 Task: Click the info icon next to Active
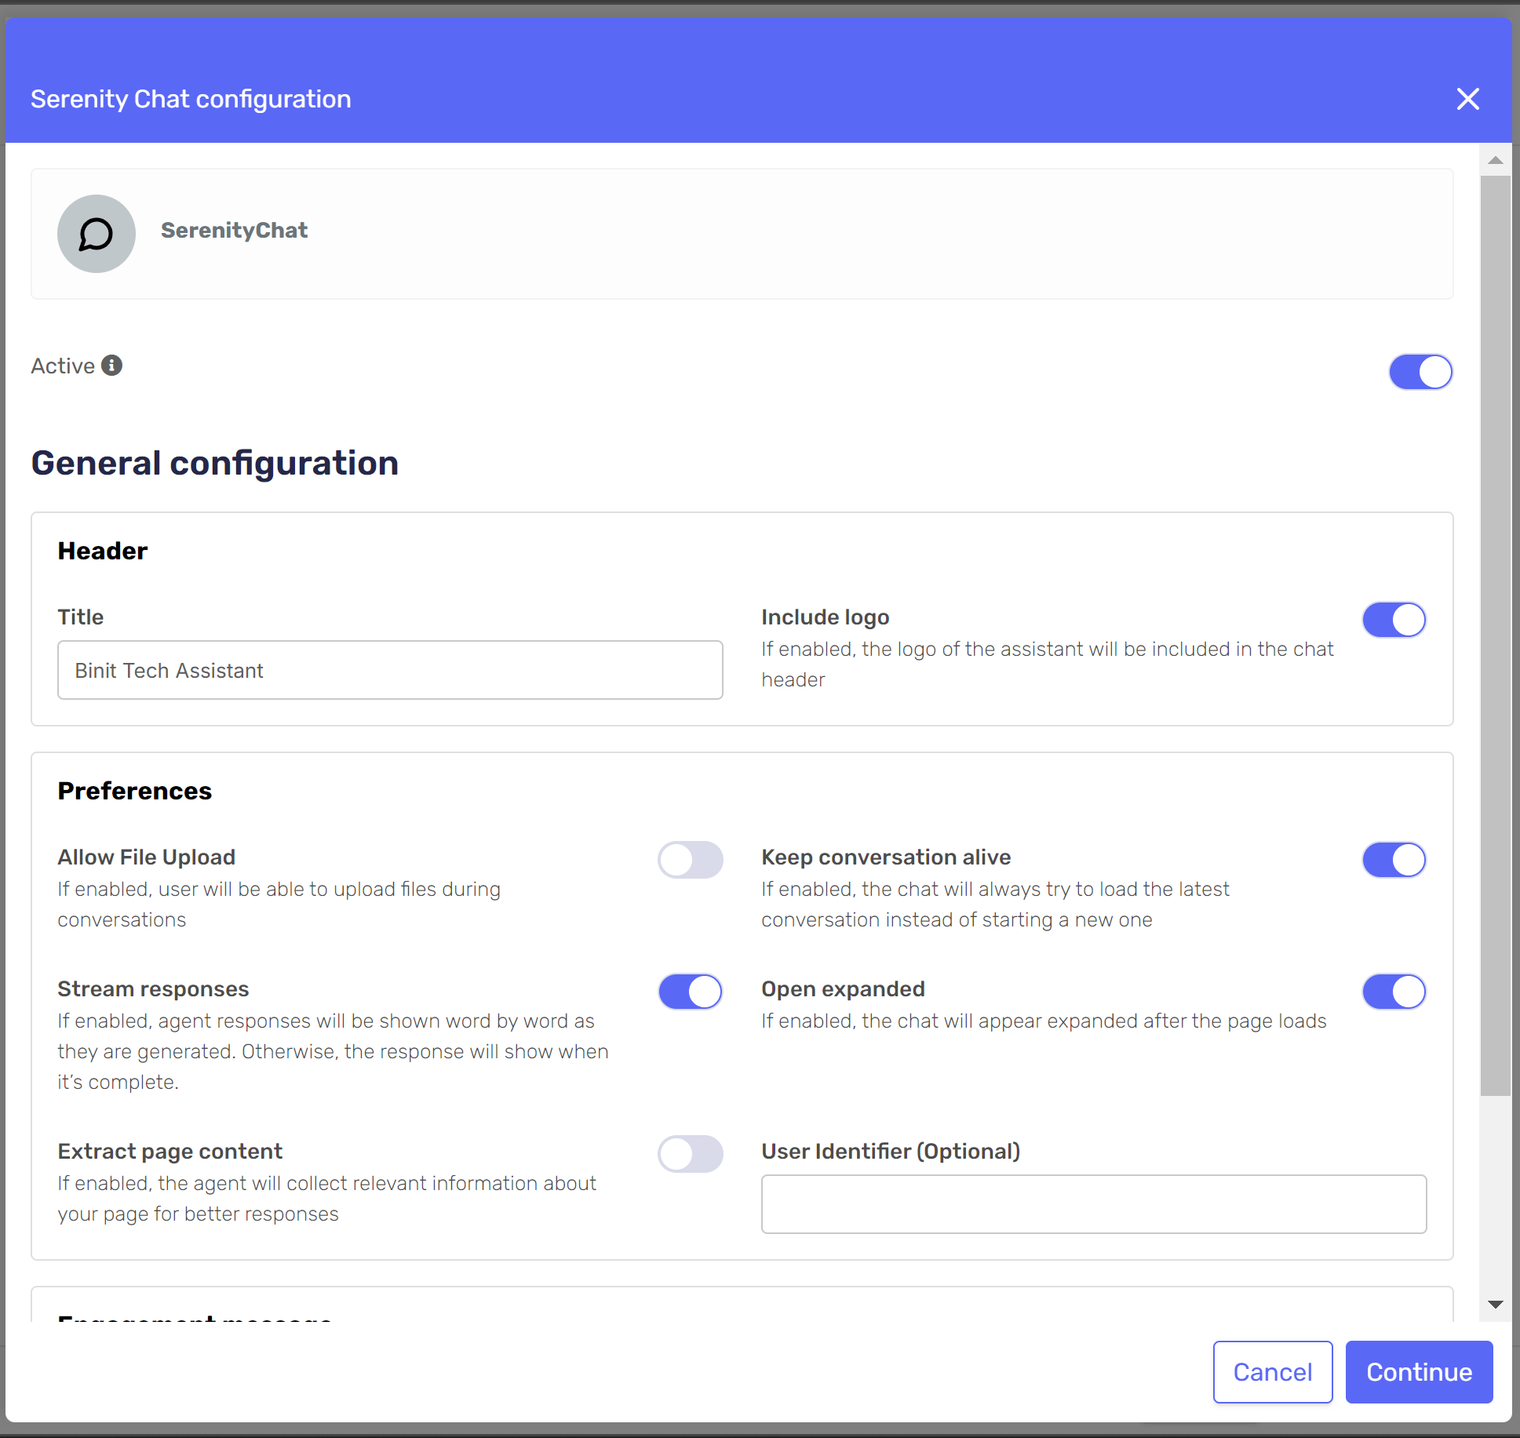[112, 366]
